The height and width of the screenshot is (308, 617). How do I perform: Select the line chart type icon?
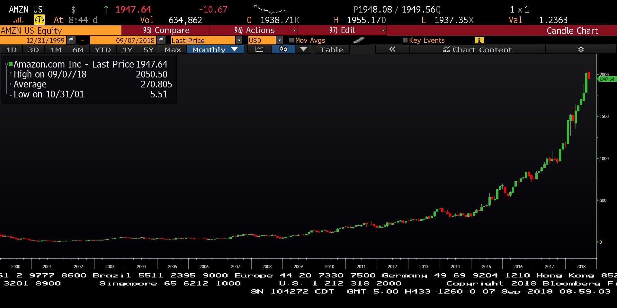(x=259, y=50)
